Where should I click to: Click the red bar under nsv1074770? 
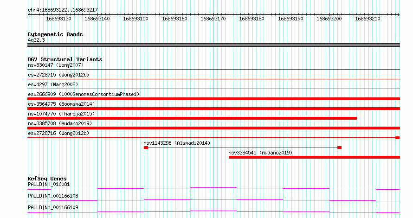tap(192, 118)
